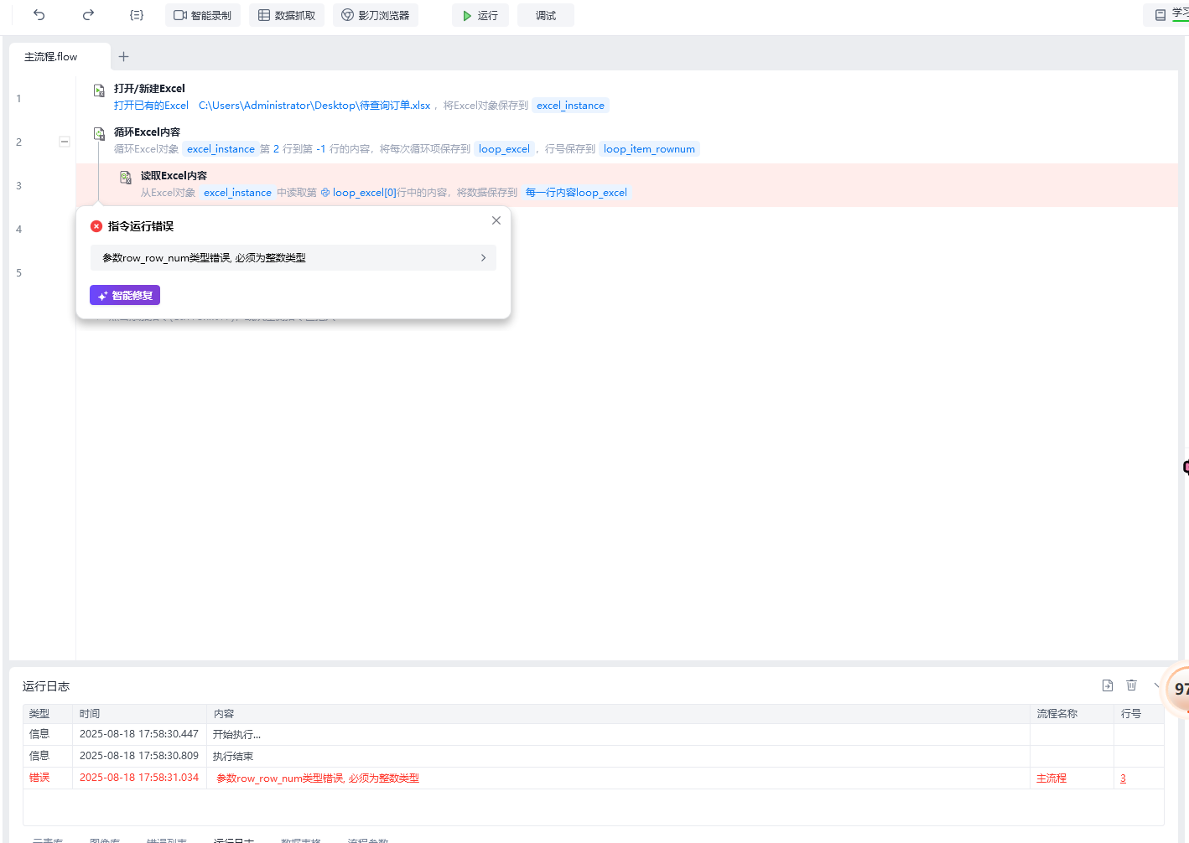Click 主流程 in the error row
Viewport: 1189px width, 843px height.
click(x=1051, y=778)
